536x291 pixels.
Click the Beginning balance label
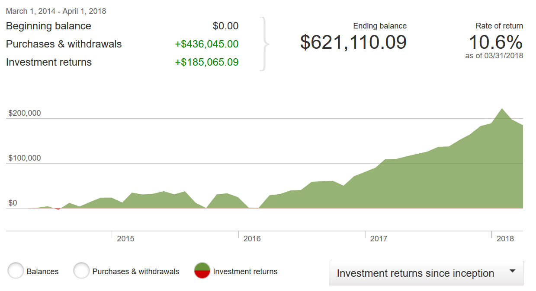click(48, 26)
